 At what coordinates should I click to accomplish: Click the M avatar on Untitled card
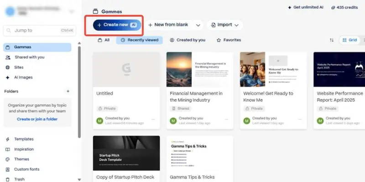(99, 121)
